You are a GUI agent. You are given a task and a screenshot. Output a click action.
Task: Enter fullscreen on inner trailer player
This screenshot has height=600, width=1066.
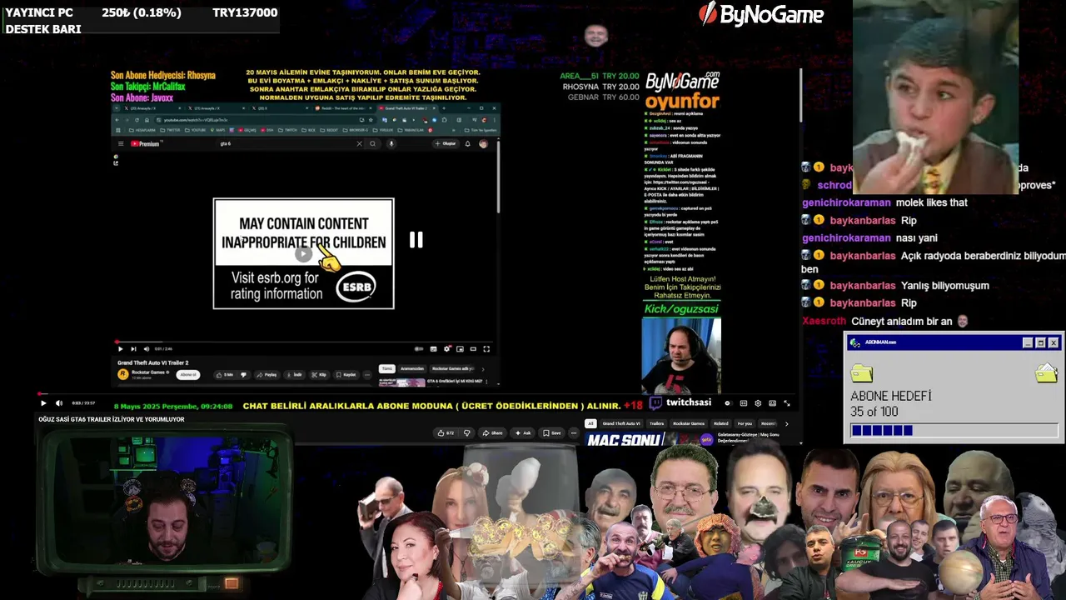[x=486, y=349]
